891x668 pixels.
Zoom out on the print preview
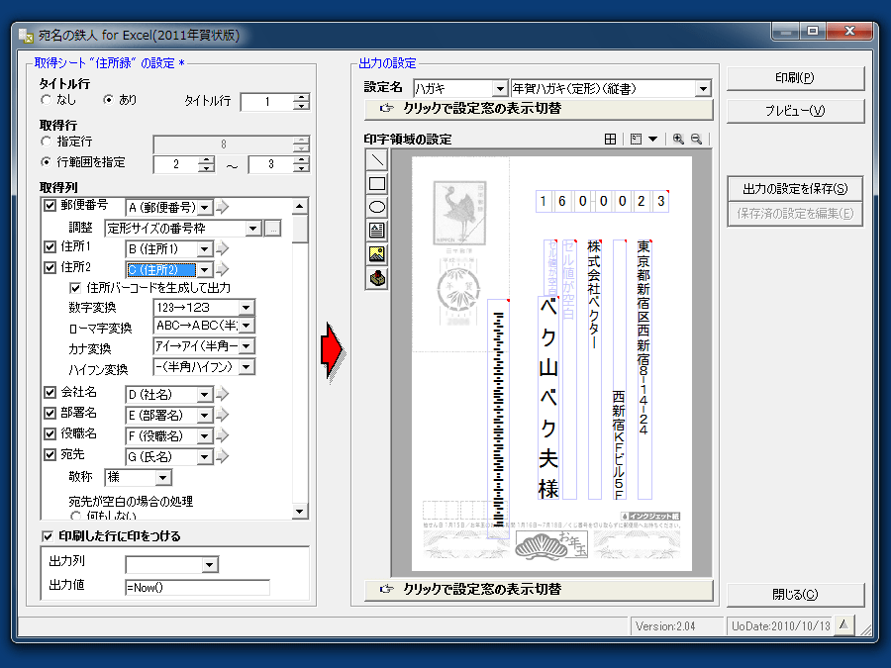pyautogui.click(x=697, y=140)
